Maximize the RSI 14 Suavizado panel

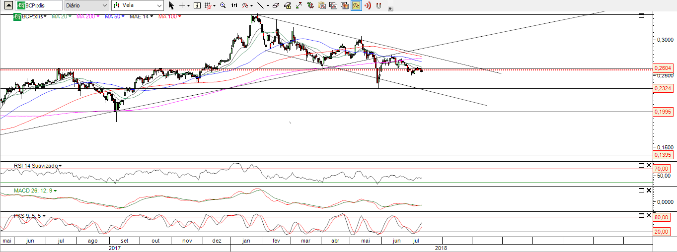pyautogui.click(x=641, y=165)
